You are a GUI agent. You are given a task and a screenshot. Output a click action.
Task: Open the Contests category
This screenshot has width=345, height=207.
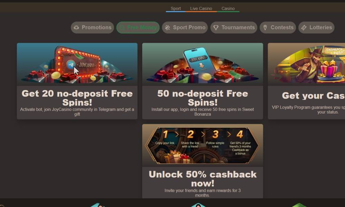[278, 28]
